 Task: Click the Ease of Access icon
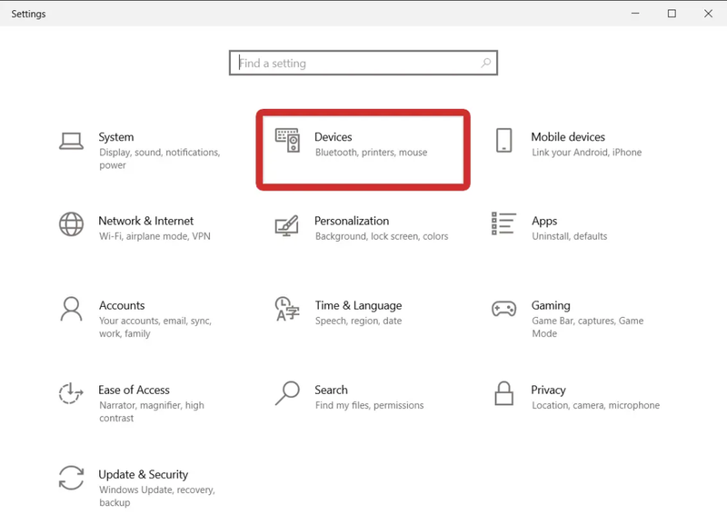click(x=71, y=392)
